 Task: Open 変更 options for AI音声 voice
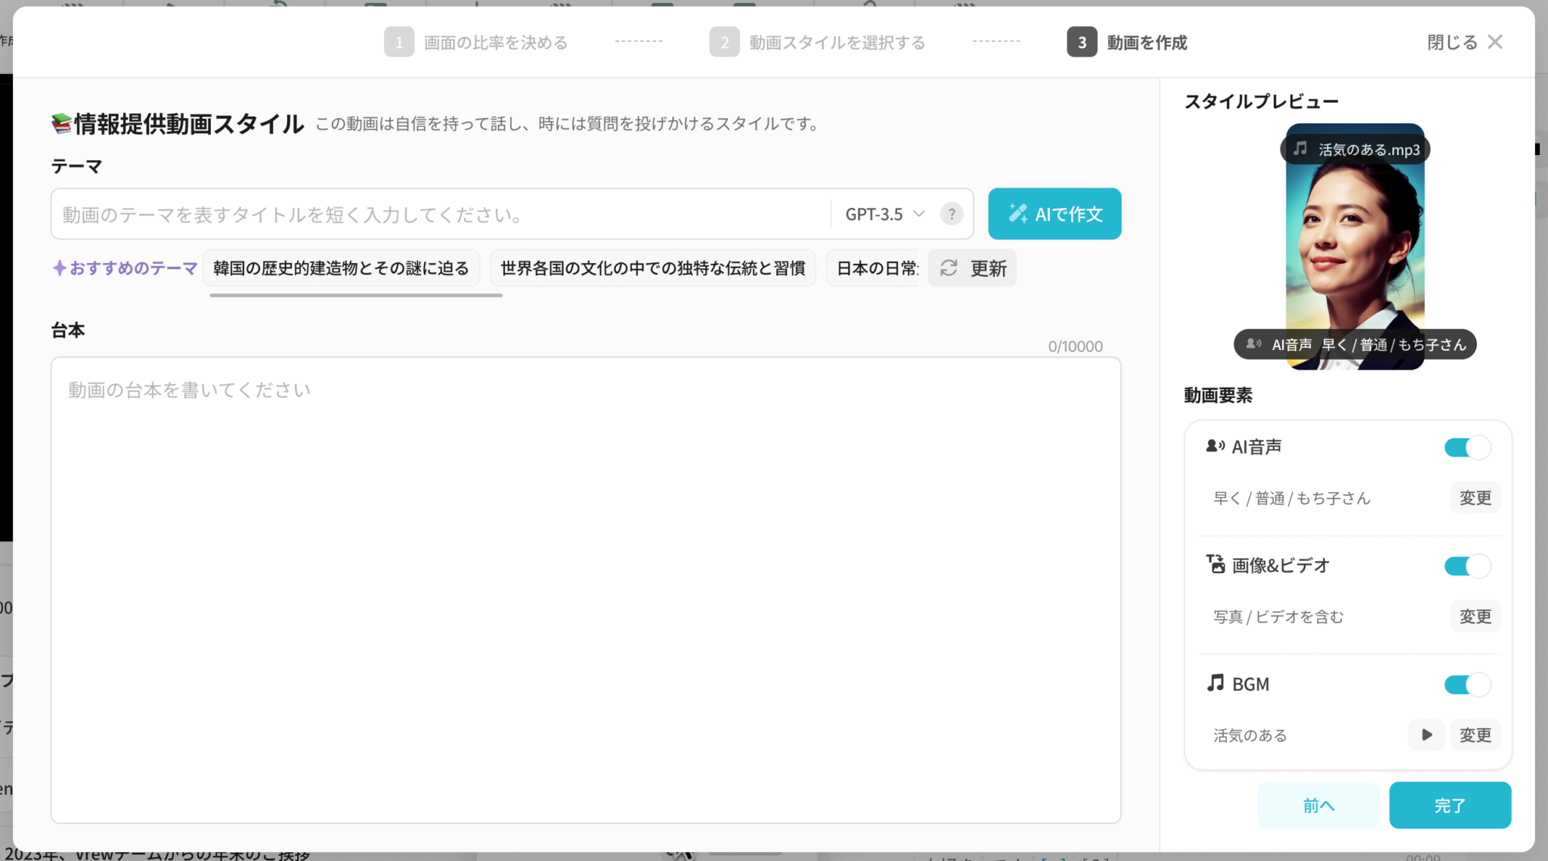point(1475,498)
